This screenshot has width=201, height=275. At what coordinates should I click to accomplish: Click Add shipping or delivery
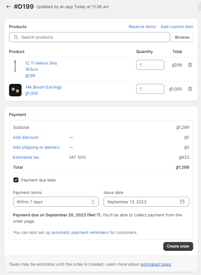(36, 147)
